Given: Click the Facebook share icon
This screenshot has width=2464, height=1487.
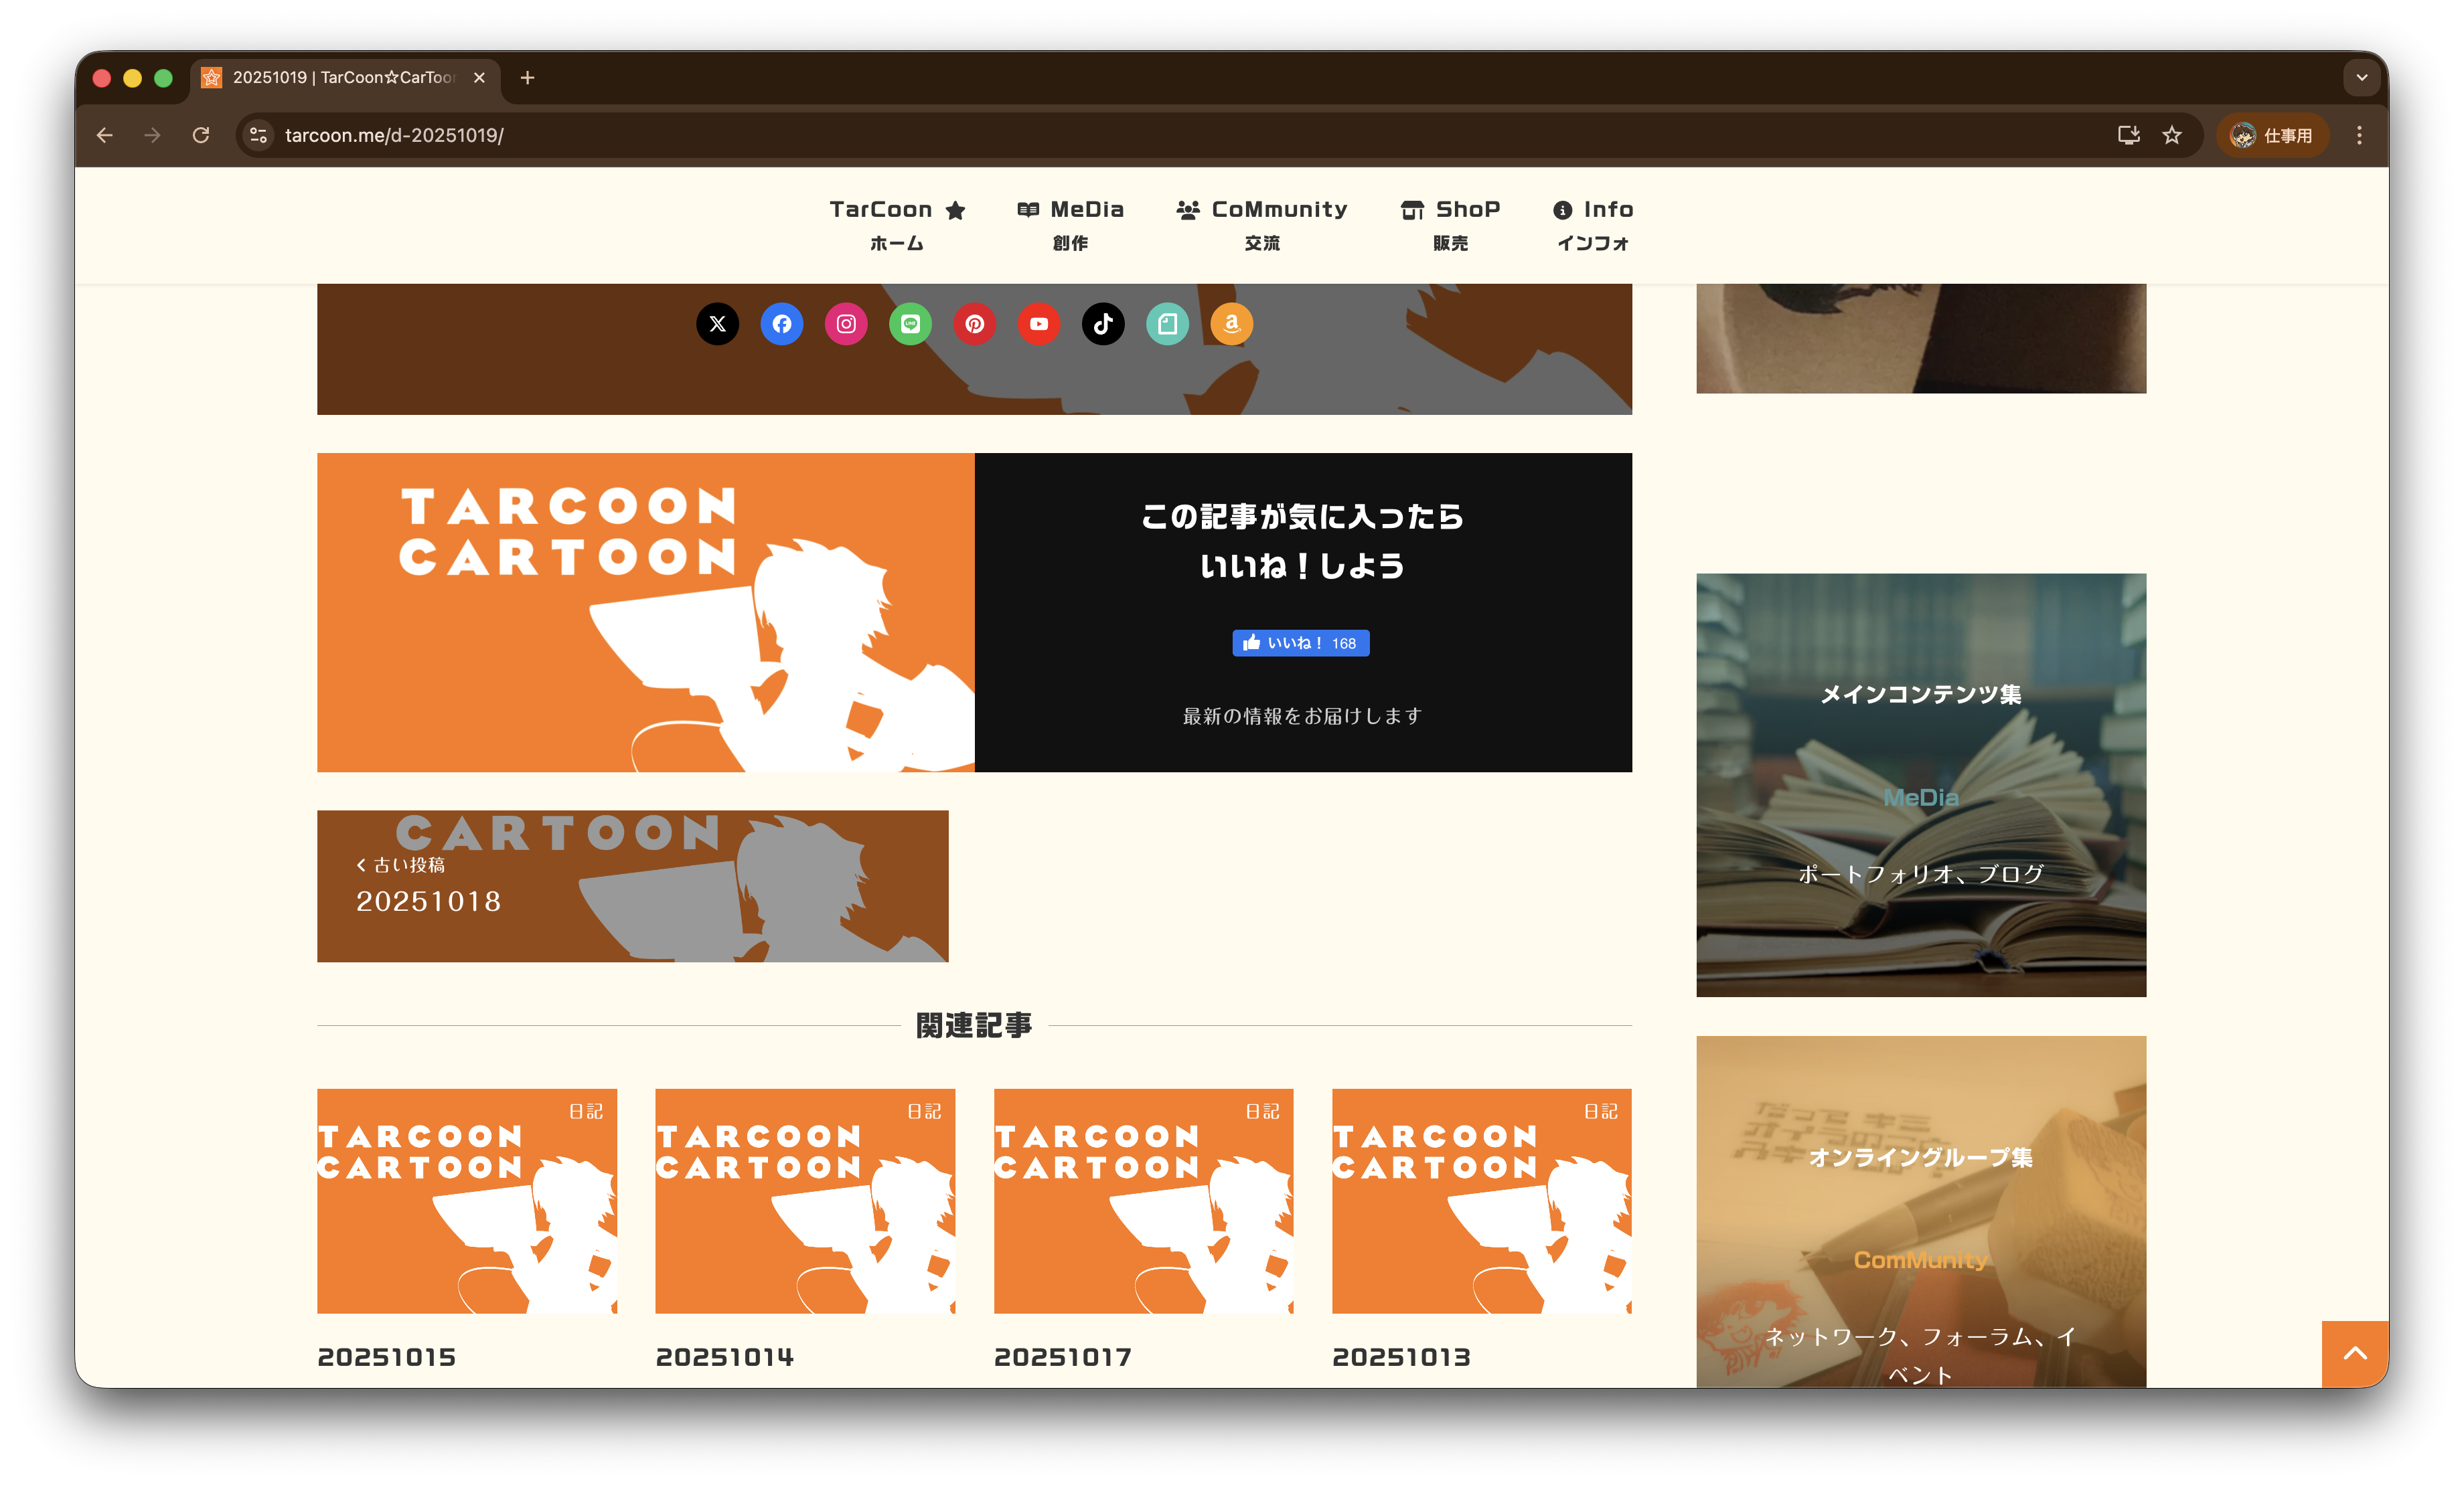Looking at the screenshot, I should [x=781, y=324].
